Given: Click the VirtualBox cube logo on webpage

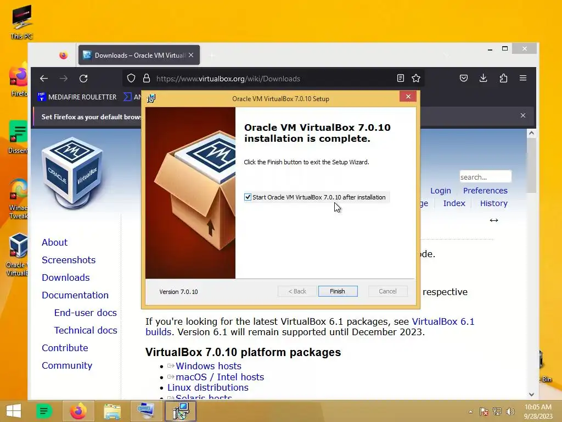Looking at the screenshot, I should coord(72,173).
